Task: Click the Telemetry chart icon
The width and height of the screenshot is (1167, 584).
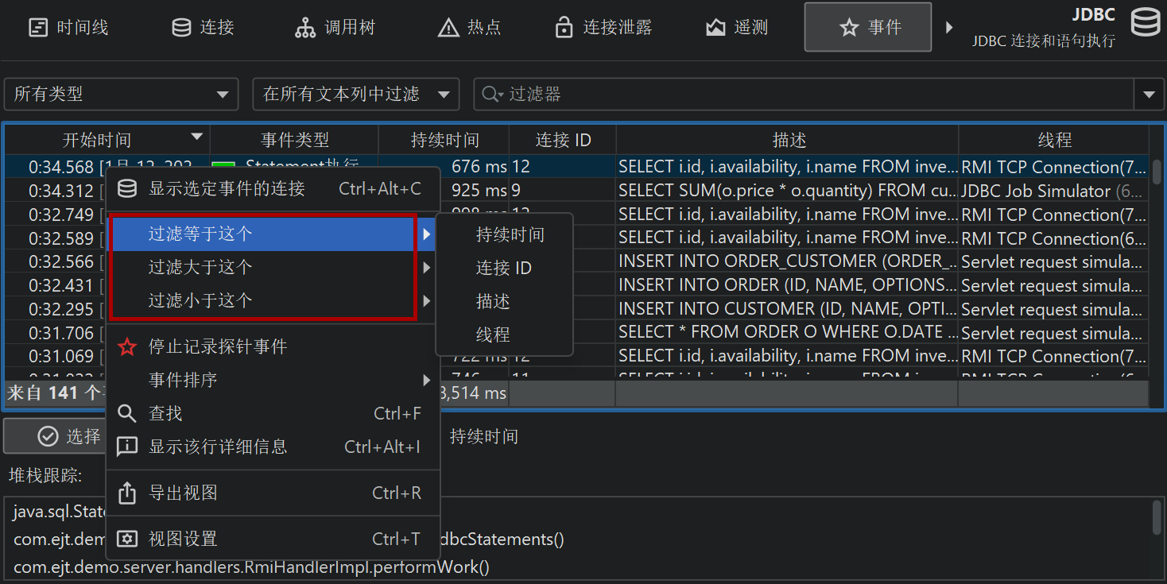Action: [715, 28]
